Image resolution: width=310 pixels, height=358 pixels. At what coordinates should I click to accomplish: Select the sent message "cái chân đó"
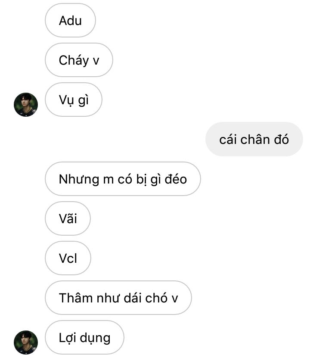click(x=254, y=139)
